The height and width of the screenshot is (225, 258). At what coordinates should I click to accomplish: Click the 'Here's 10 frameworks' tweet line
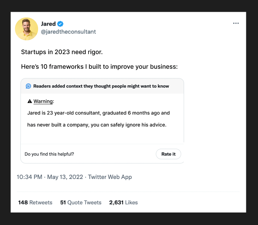[x=99, y=67]
